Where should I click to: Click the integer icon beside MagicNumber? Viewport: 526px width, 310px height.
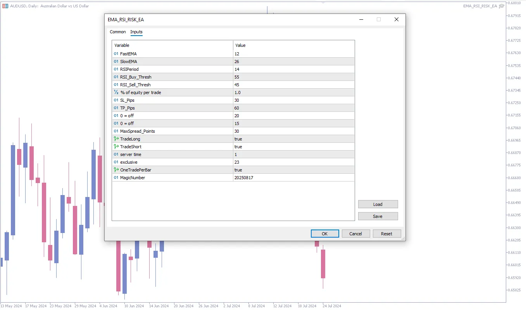[x=116, y=178]
